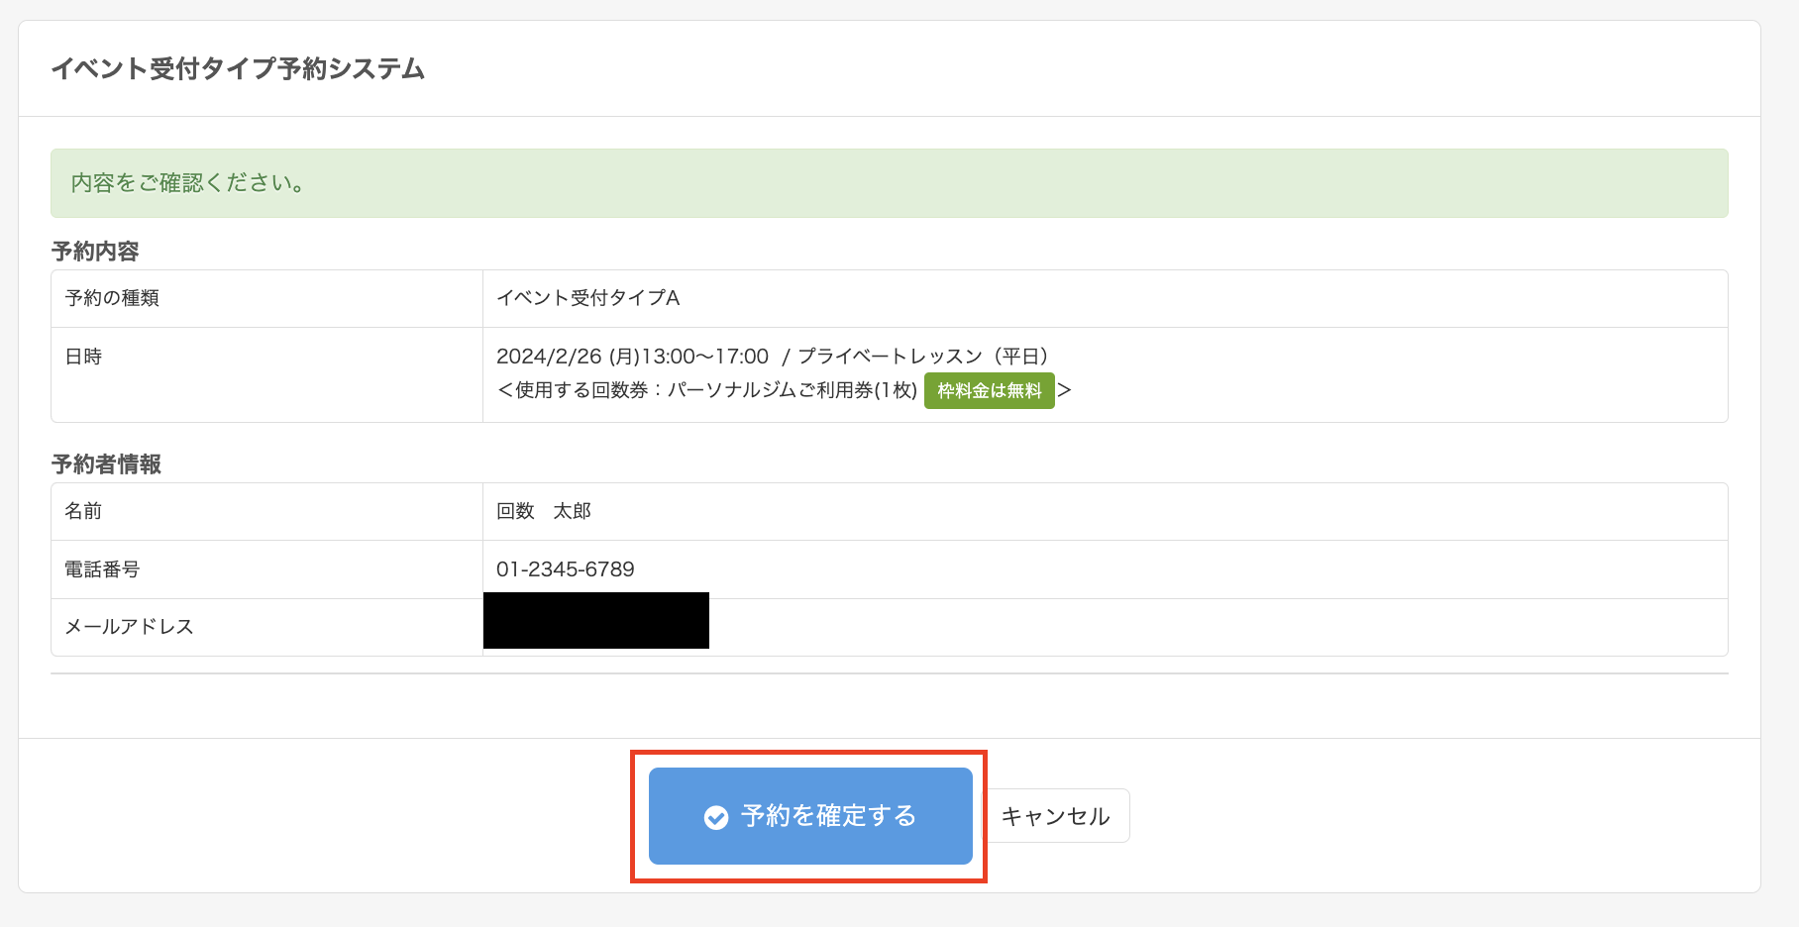Click the green 枠料金は無料 badge

pyautogui.click(x=989, y=391)
